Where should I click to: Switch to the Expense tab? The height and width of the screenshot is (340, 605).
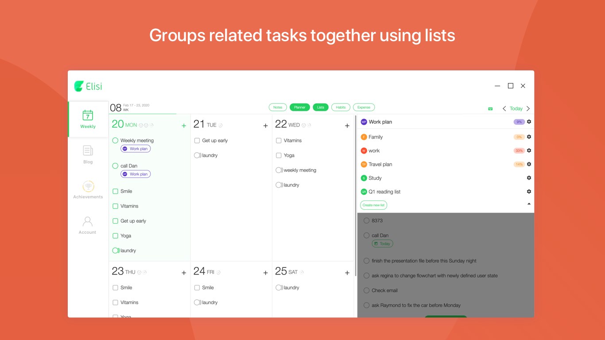pyautogui.click(x=364, y=107)
